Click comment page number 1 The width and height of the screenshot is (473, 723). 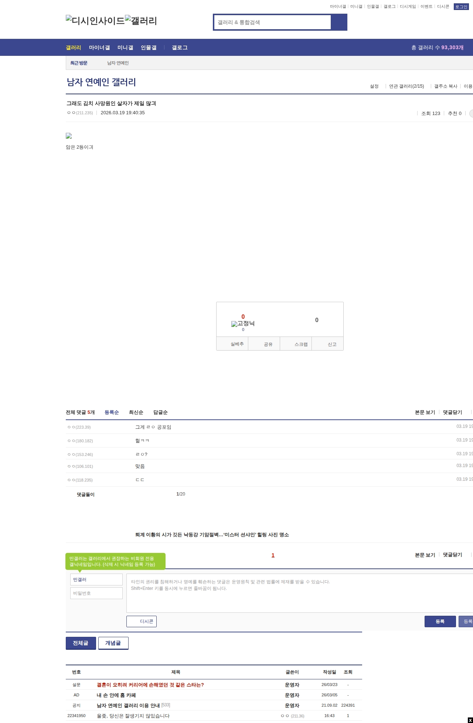(x=273, y=555)
